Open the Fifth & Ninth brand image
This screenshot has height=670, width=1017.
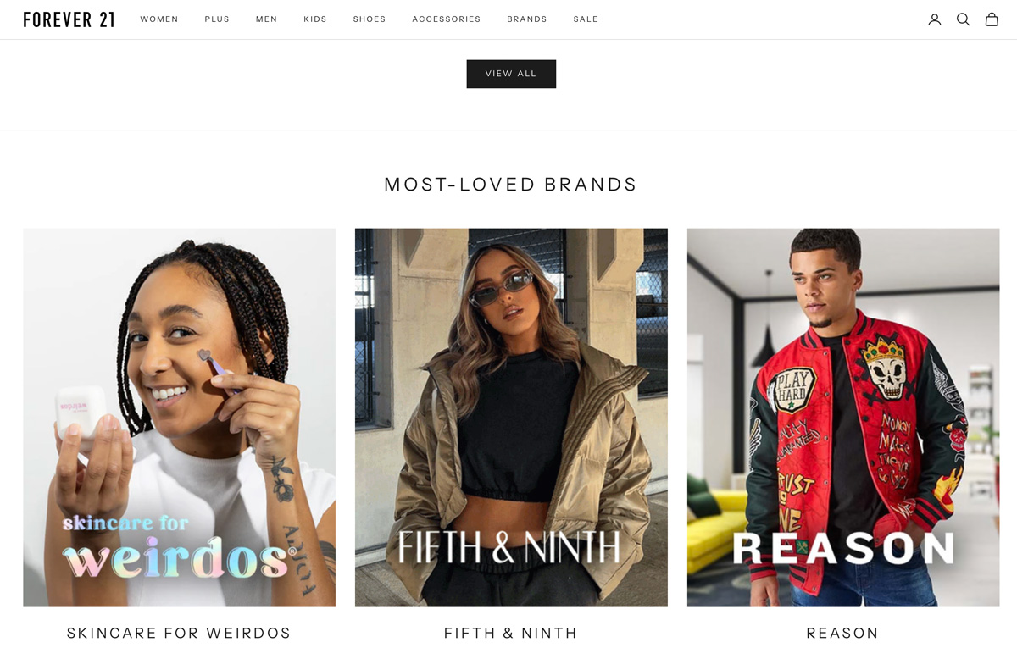coord(511,418)
